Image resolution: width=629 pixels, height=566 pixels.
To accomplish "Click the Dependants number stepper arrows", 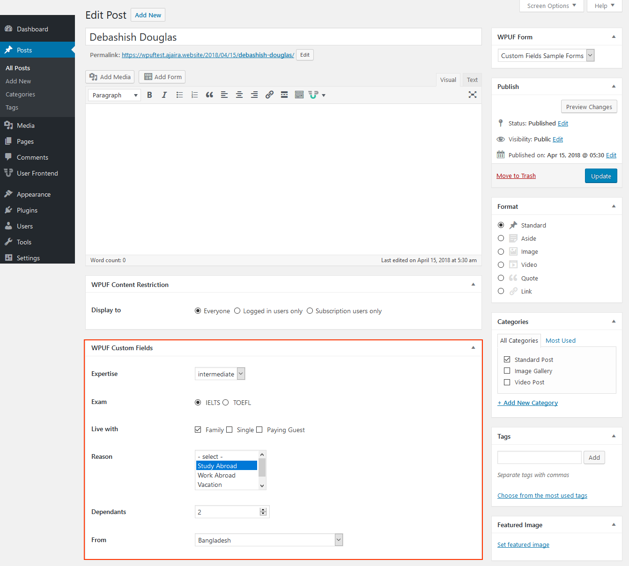I will [x=263, y=512].
